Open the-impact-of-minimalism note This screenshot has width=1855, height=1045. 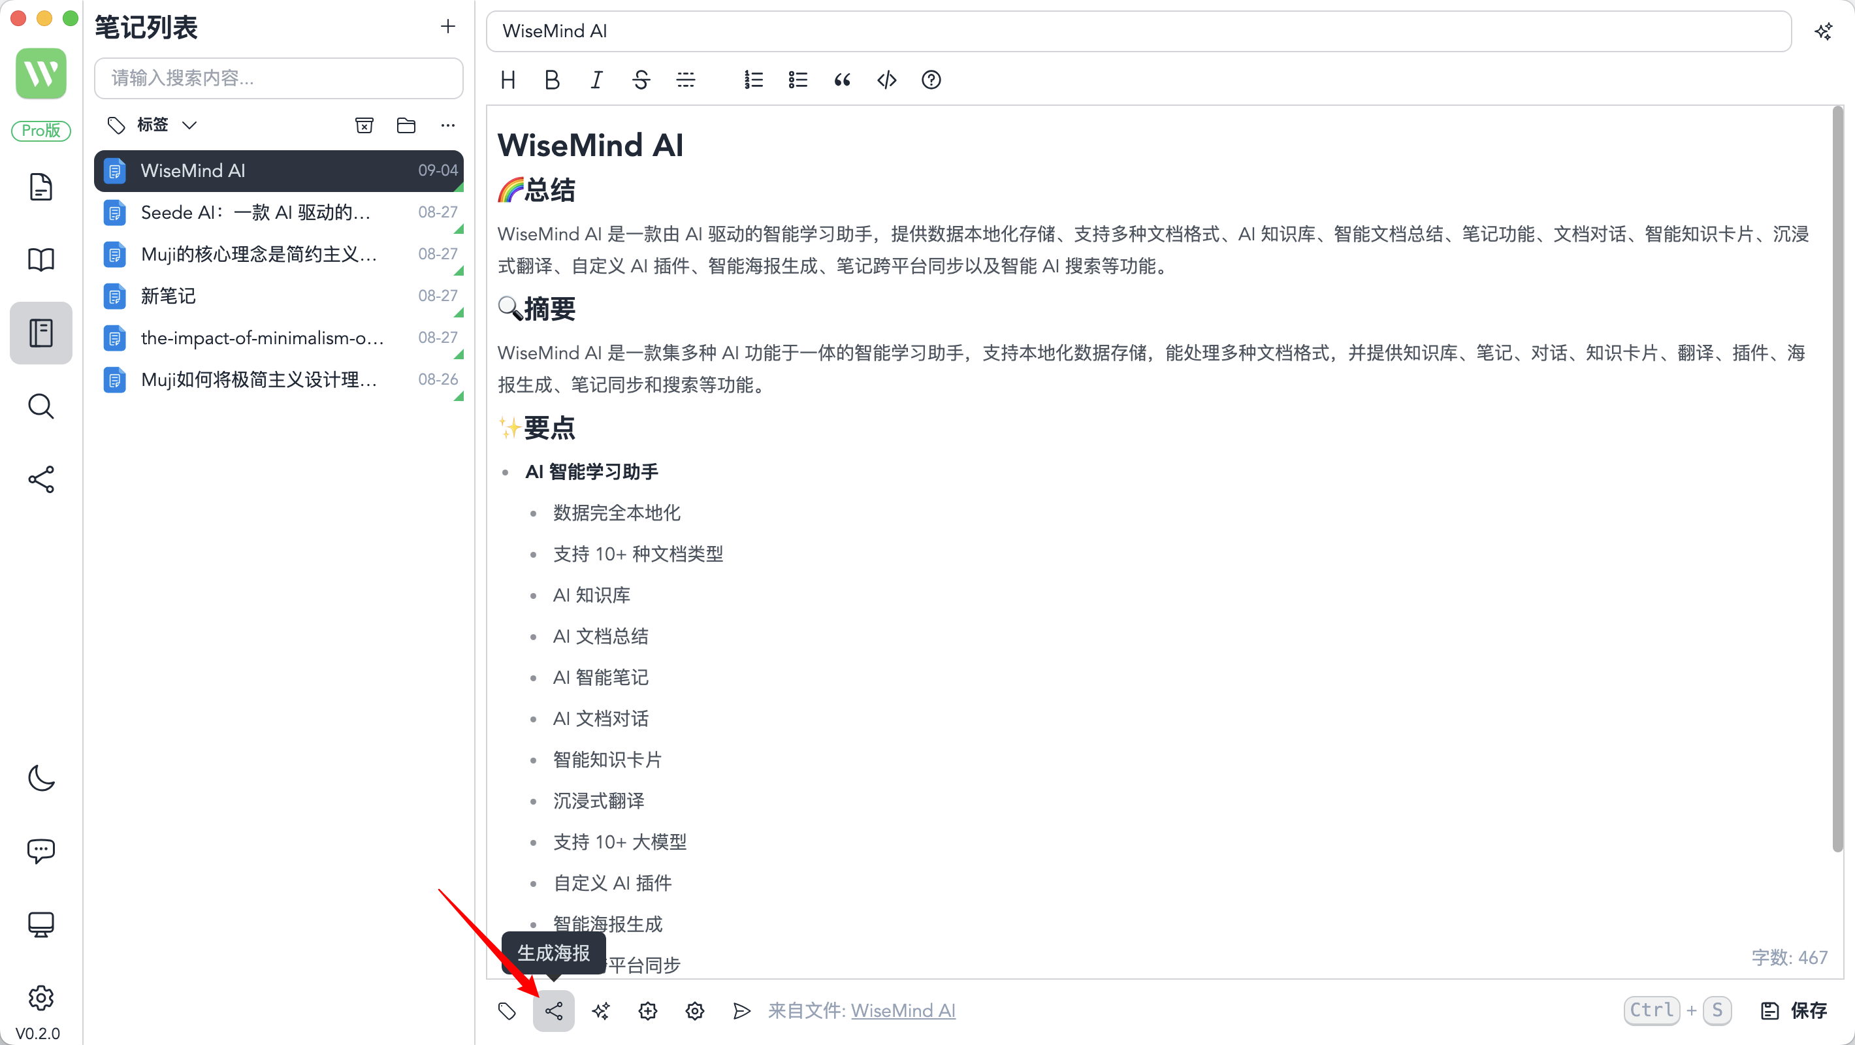click(279, 338)
